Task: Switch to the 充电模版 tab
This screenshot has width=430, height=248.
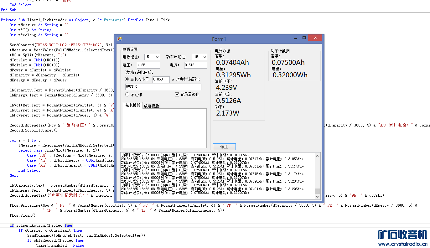Action: coord(132,106)
